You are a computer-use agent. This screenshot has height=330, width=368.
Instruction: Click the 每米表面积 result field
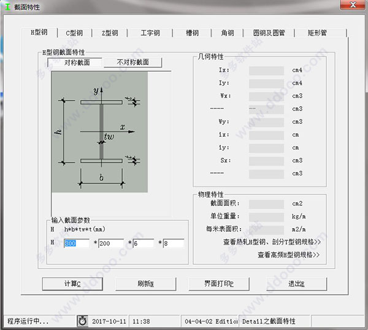(x=266, y=230)
